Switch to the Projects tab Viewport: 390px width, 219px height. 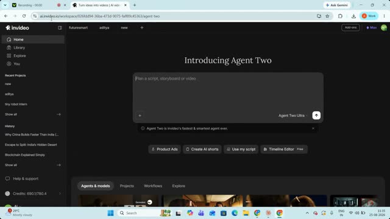[x=127, y=186]
